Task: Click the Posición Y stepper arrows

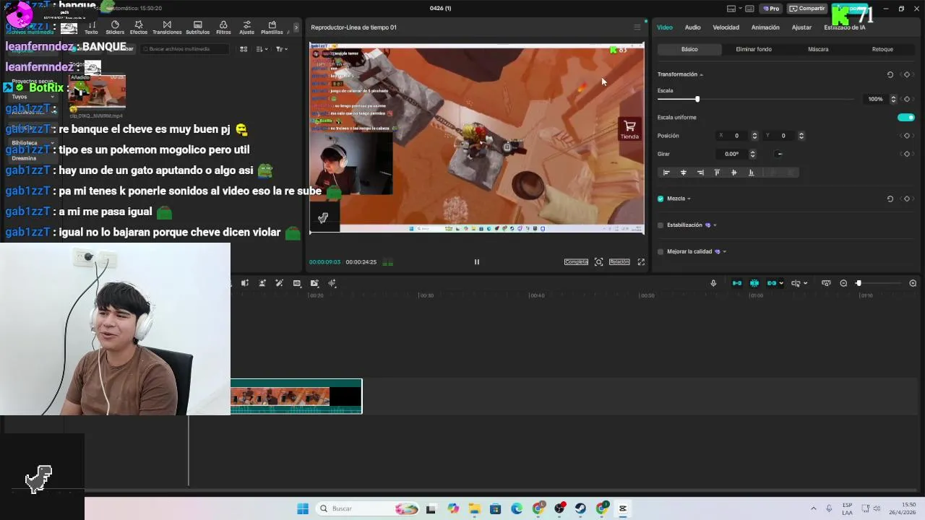Action: point(801,136)
